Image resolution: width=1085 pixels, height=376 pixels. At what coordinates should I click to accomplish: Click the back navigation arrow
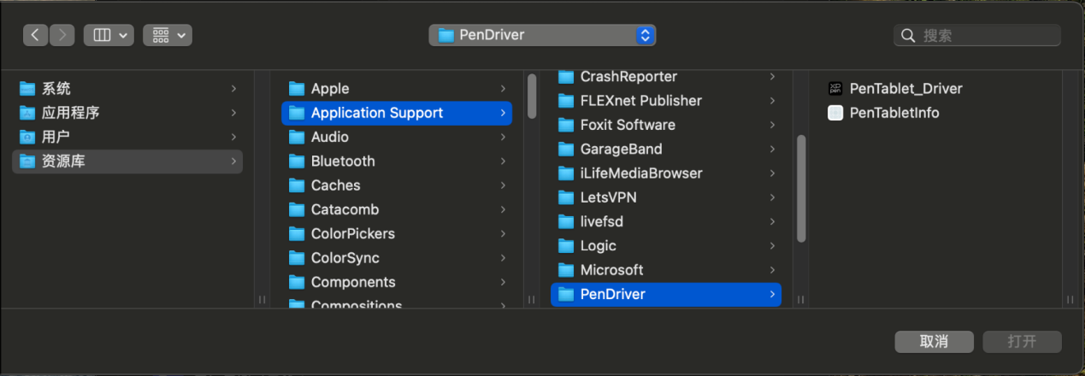coord(35,35)
